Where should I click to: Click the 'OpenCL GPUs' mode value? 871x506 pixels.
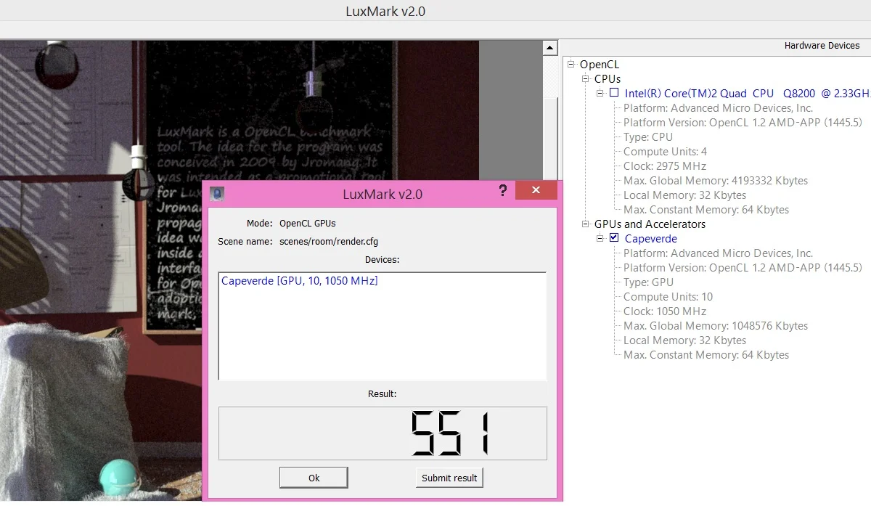tap(308, 224)
